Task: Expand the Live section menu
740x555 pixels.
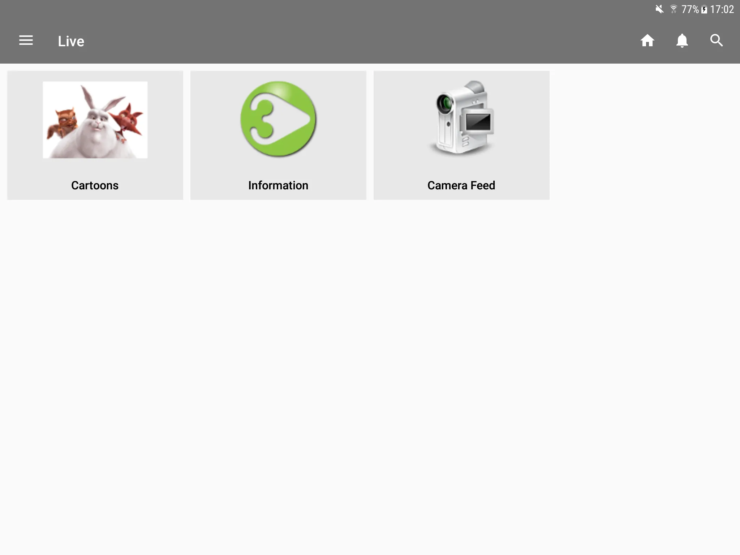Action: pos(26,41)
